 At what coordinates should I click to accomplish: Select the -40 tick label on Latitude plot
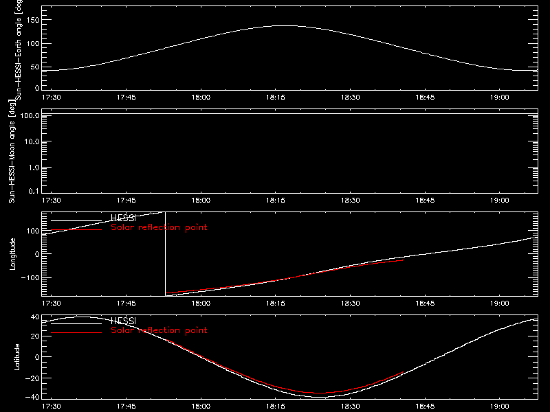point(32,397)
